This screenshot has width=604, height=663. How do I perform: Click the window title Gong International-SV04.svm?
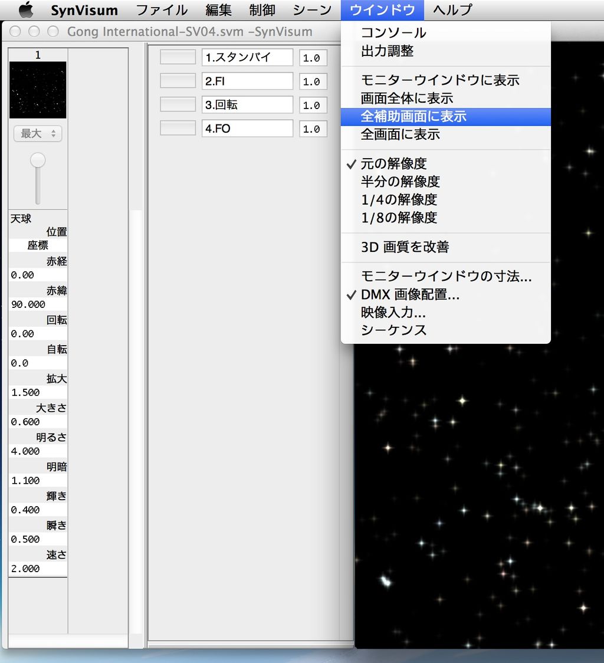(x=155, y=32)
